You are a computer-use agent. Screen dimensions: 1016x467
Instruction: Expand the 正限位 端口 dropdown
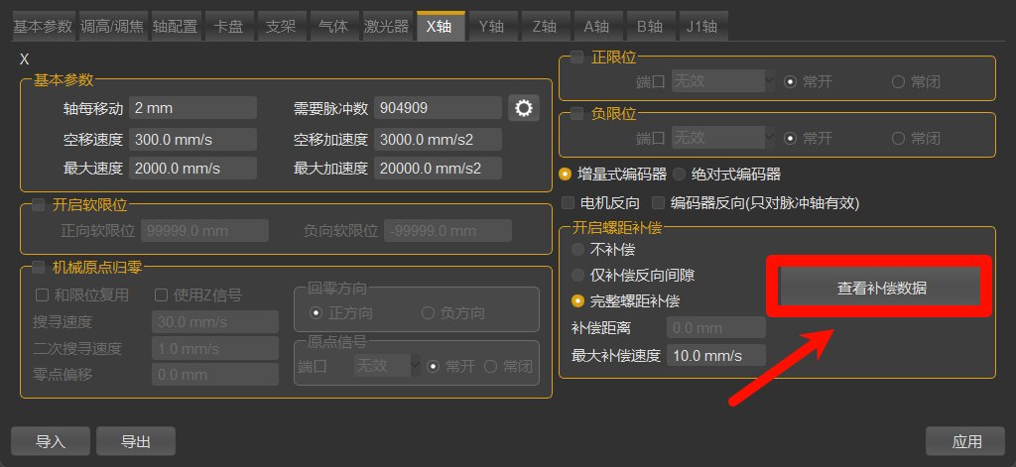723,81
